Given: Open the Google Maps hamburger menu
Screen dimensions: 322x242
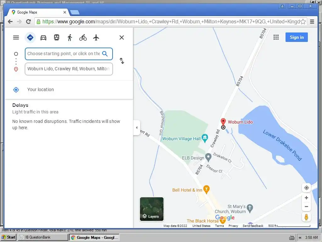Looking at the screenshot, I should pyautogui.click(x=16, y=38).
